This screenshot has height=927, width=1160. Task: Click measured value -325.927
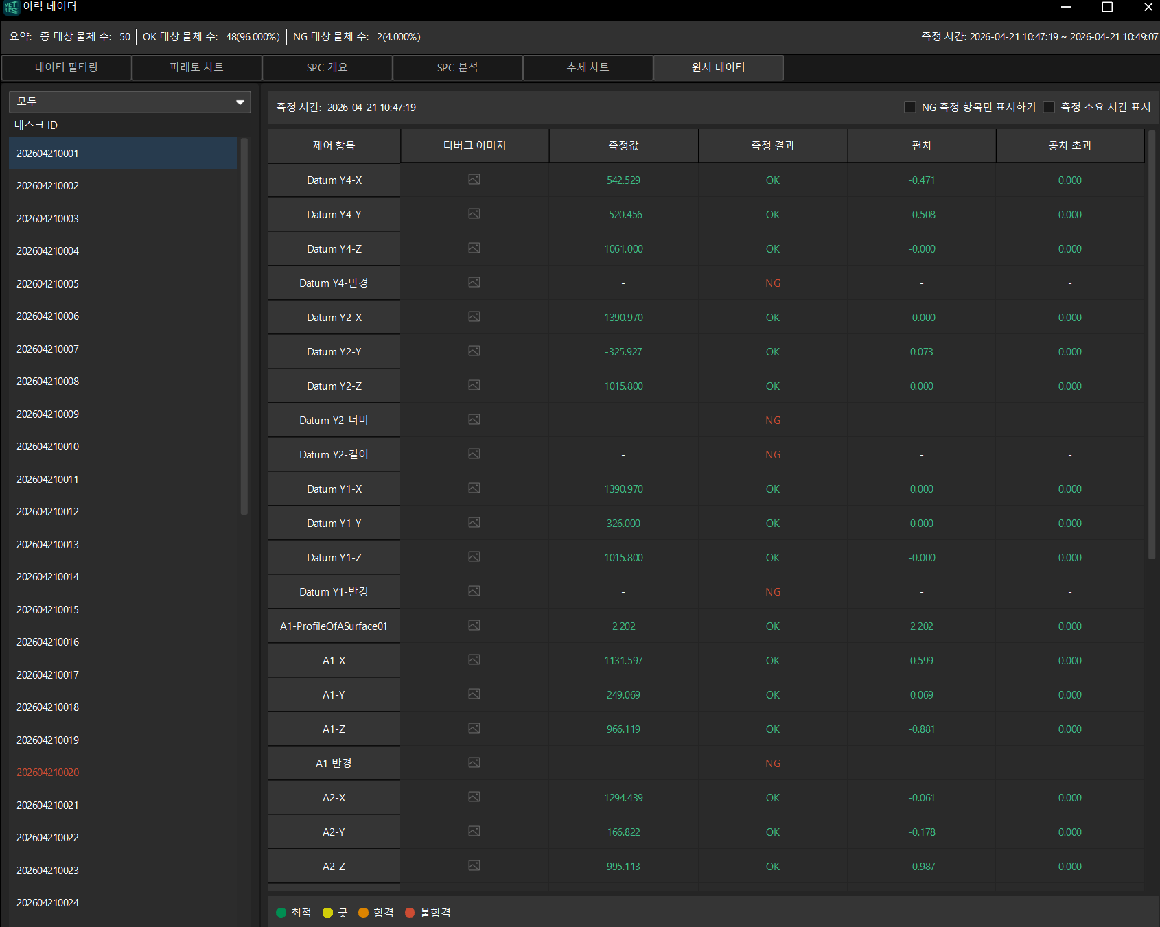pyautogui.click(x=623, y=352)
